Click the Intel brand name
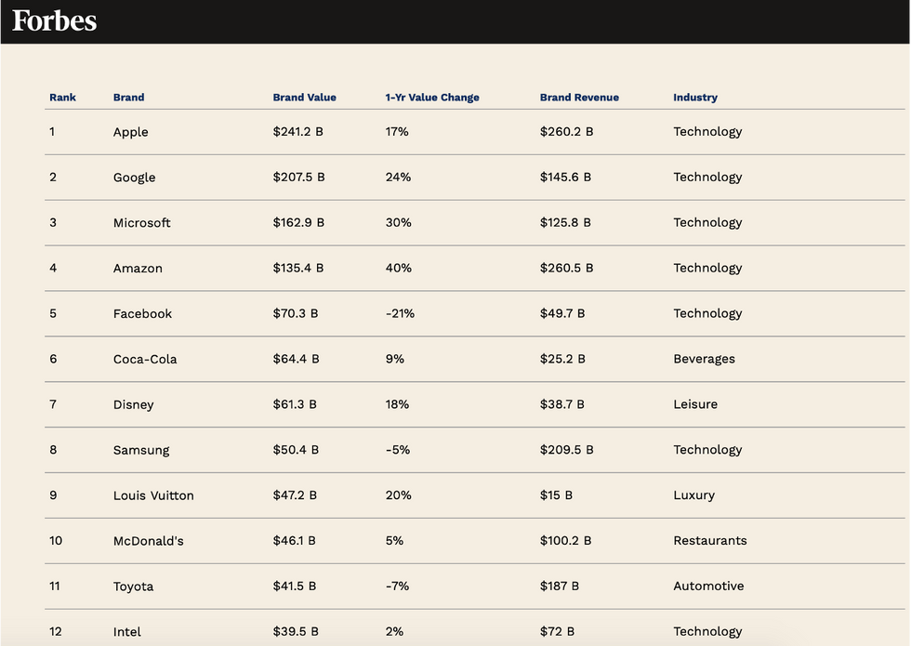Screen dimensions: 911x646 coord(126,632)
